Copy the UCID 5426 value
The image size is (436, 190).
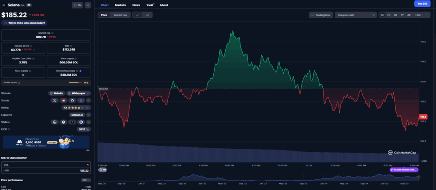(x=88, y=129)
